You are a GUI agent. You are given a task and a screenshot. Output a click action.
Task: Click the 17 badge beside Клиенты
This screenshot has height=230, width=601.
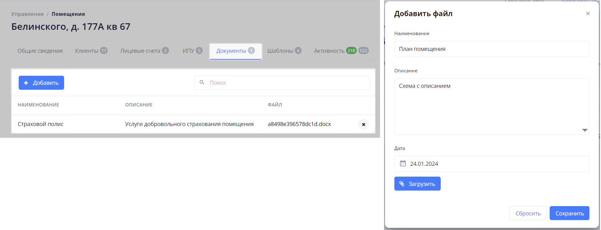tap(104, 51)
